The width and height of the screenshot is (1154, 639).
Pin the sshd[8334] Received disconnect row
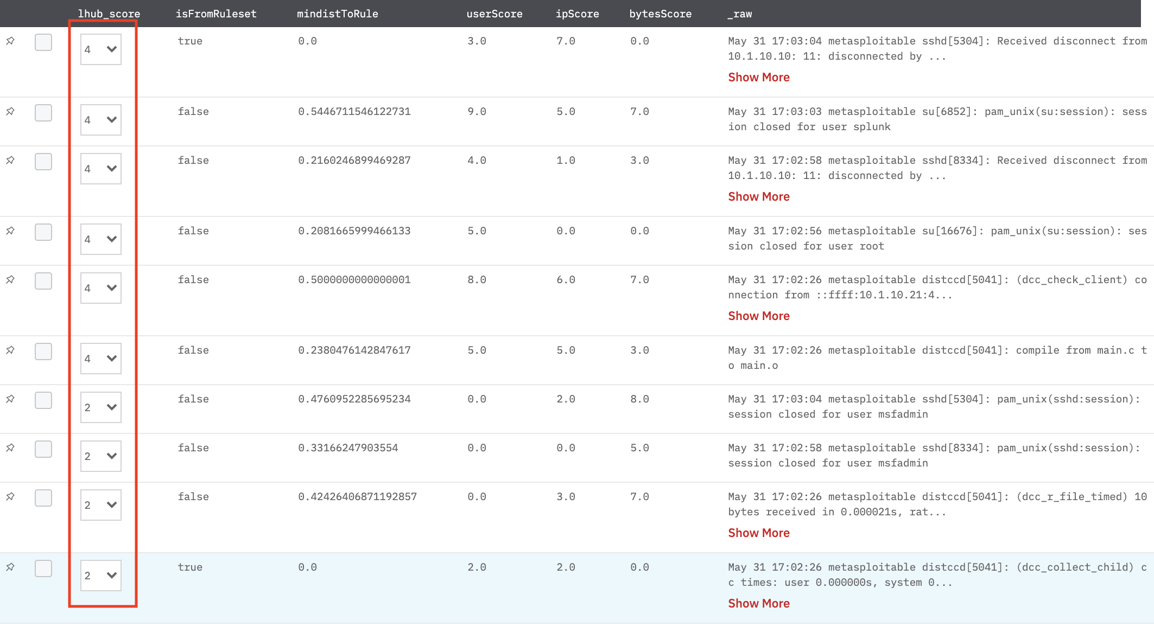click(10, 161)
